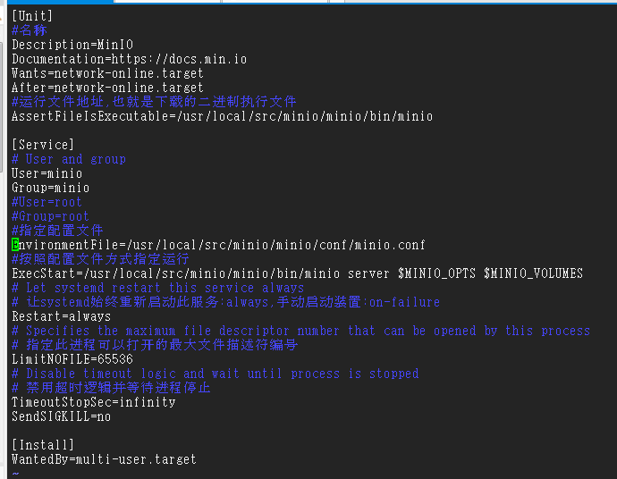This screenshot has width=617, height=479.
Task: Click the Restart=always line
Action: click(62, 316)
